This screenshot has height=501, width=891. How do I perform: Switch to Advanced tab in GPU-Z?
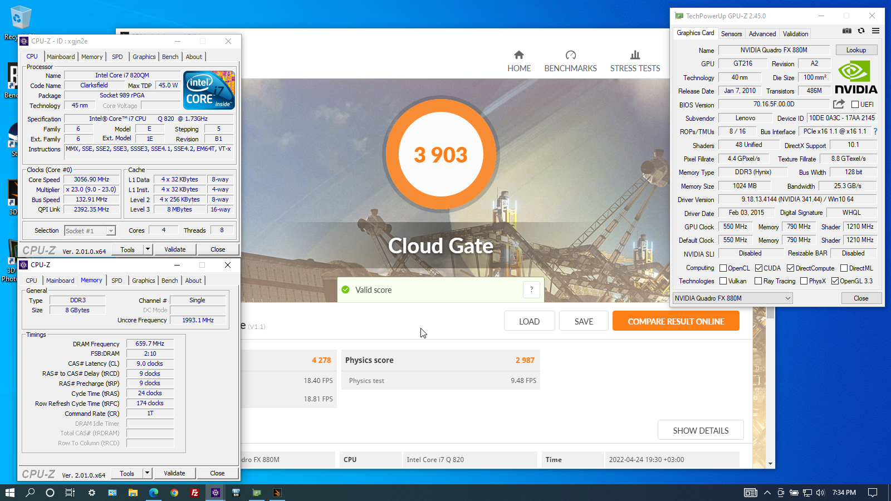[762, 34]
